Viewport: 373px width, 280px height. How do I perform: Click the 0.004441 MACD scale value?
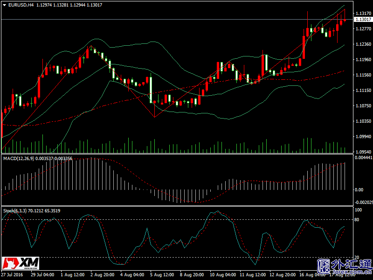click(x=364, y=158)
